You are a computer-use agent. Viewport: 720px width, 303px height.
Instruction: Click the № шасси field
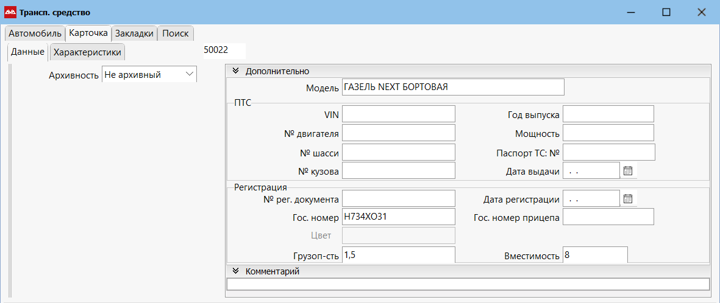pos(399,152)
